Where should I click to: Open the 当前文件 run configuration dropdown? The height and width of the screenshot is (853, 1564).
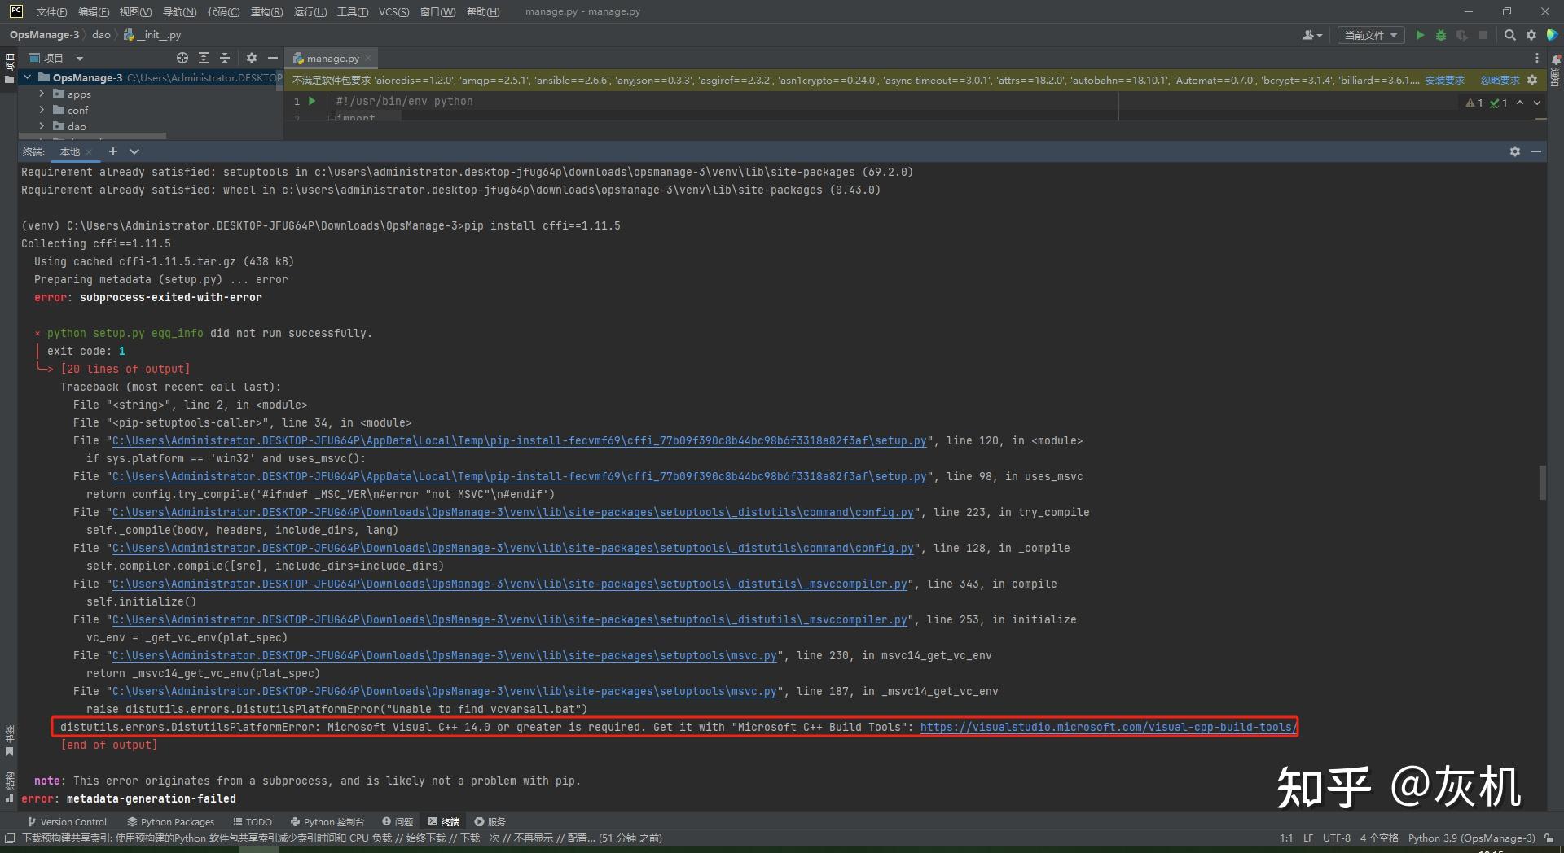click(x=1370, y=35)
